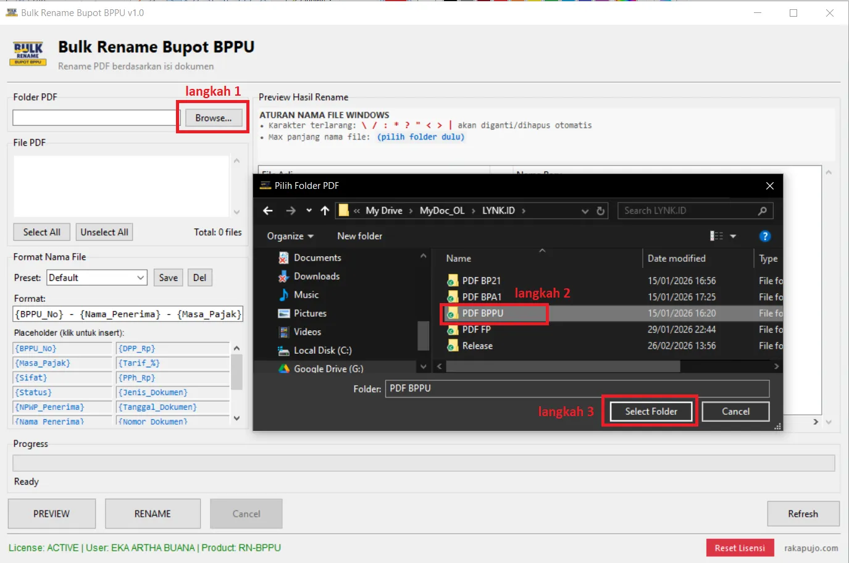Screen dimensions: 849x563
Task: Click the Select Folder button
Action: 651,412
